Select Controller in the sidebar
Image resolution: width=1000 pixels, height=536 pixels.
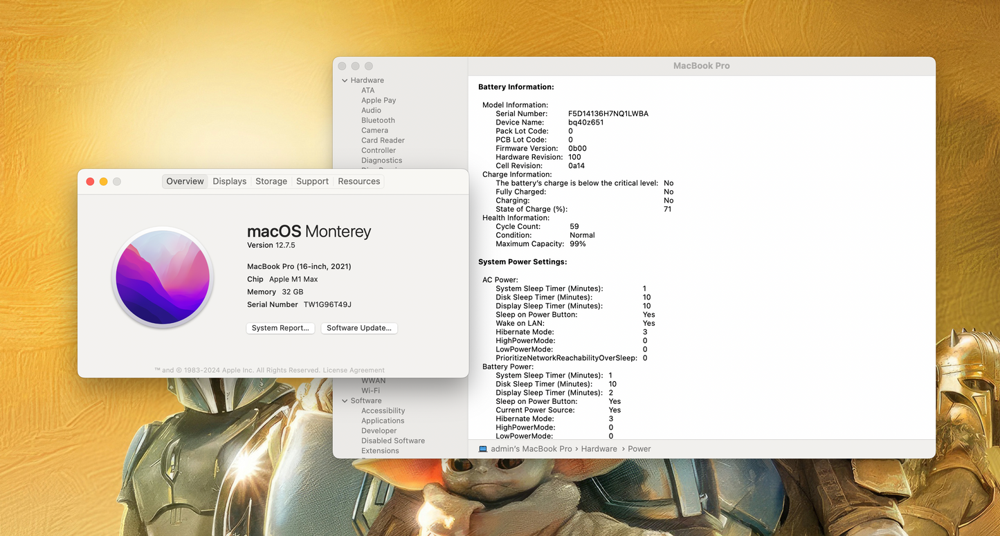tap(379, 150)
